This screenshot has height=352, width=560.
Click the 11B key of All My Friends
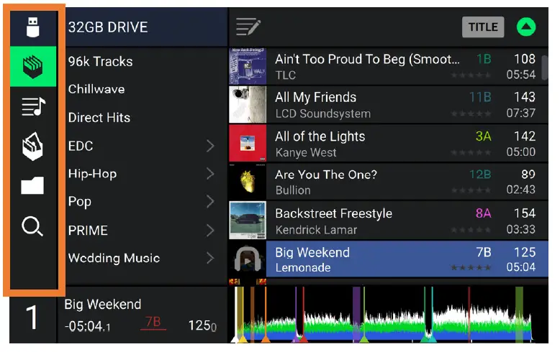coord(480,97)
